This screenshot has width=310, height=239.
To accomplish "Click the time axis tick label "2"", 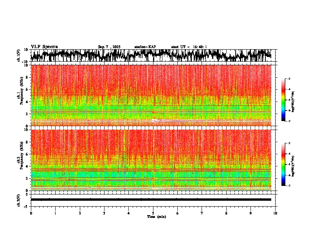I will coord(80,213).
